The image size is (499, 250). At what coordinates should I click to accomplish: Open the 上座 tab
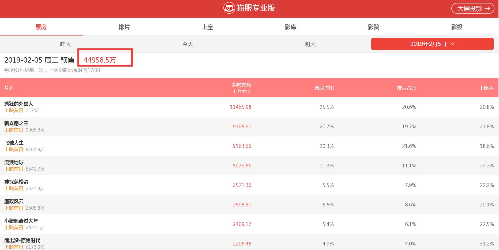click(207, 27)
